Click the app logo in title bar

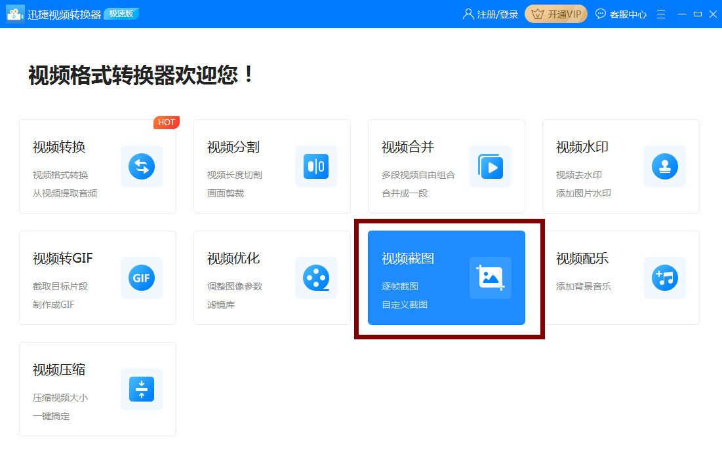[15, 14]
